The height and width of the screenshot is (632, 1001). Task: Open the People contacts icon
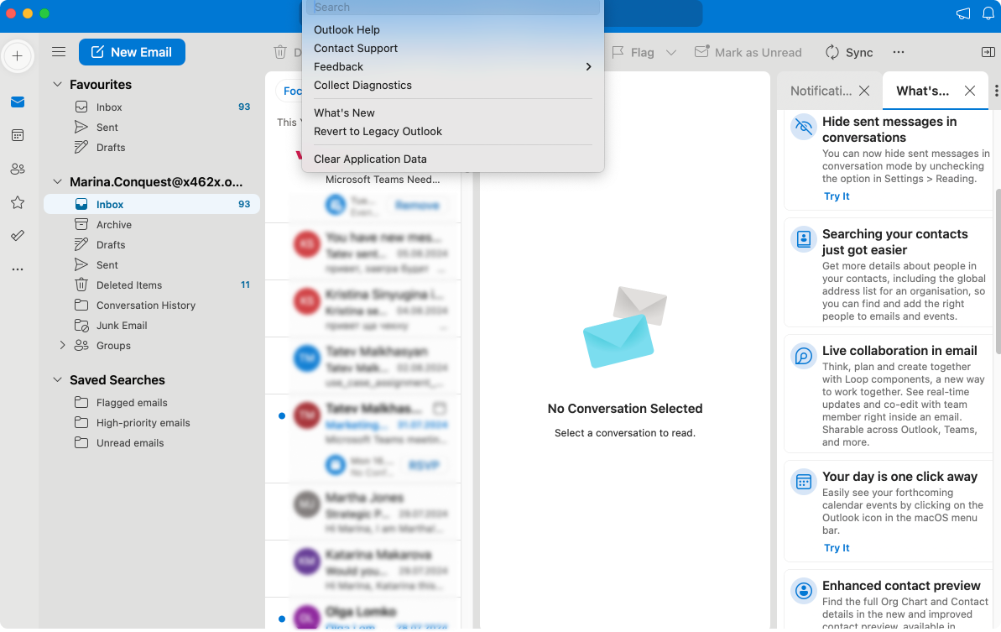pyautogui.click(x=18, y=170)
